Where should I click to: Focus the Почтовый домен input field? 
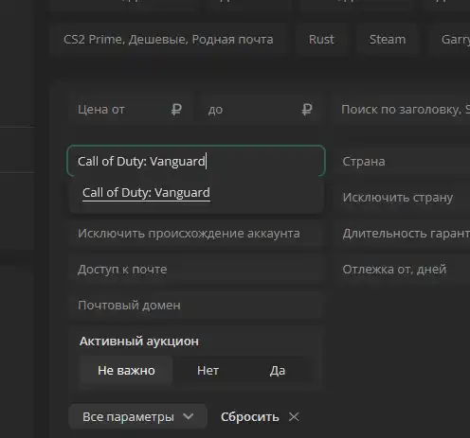(x=196, y=306)
